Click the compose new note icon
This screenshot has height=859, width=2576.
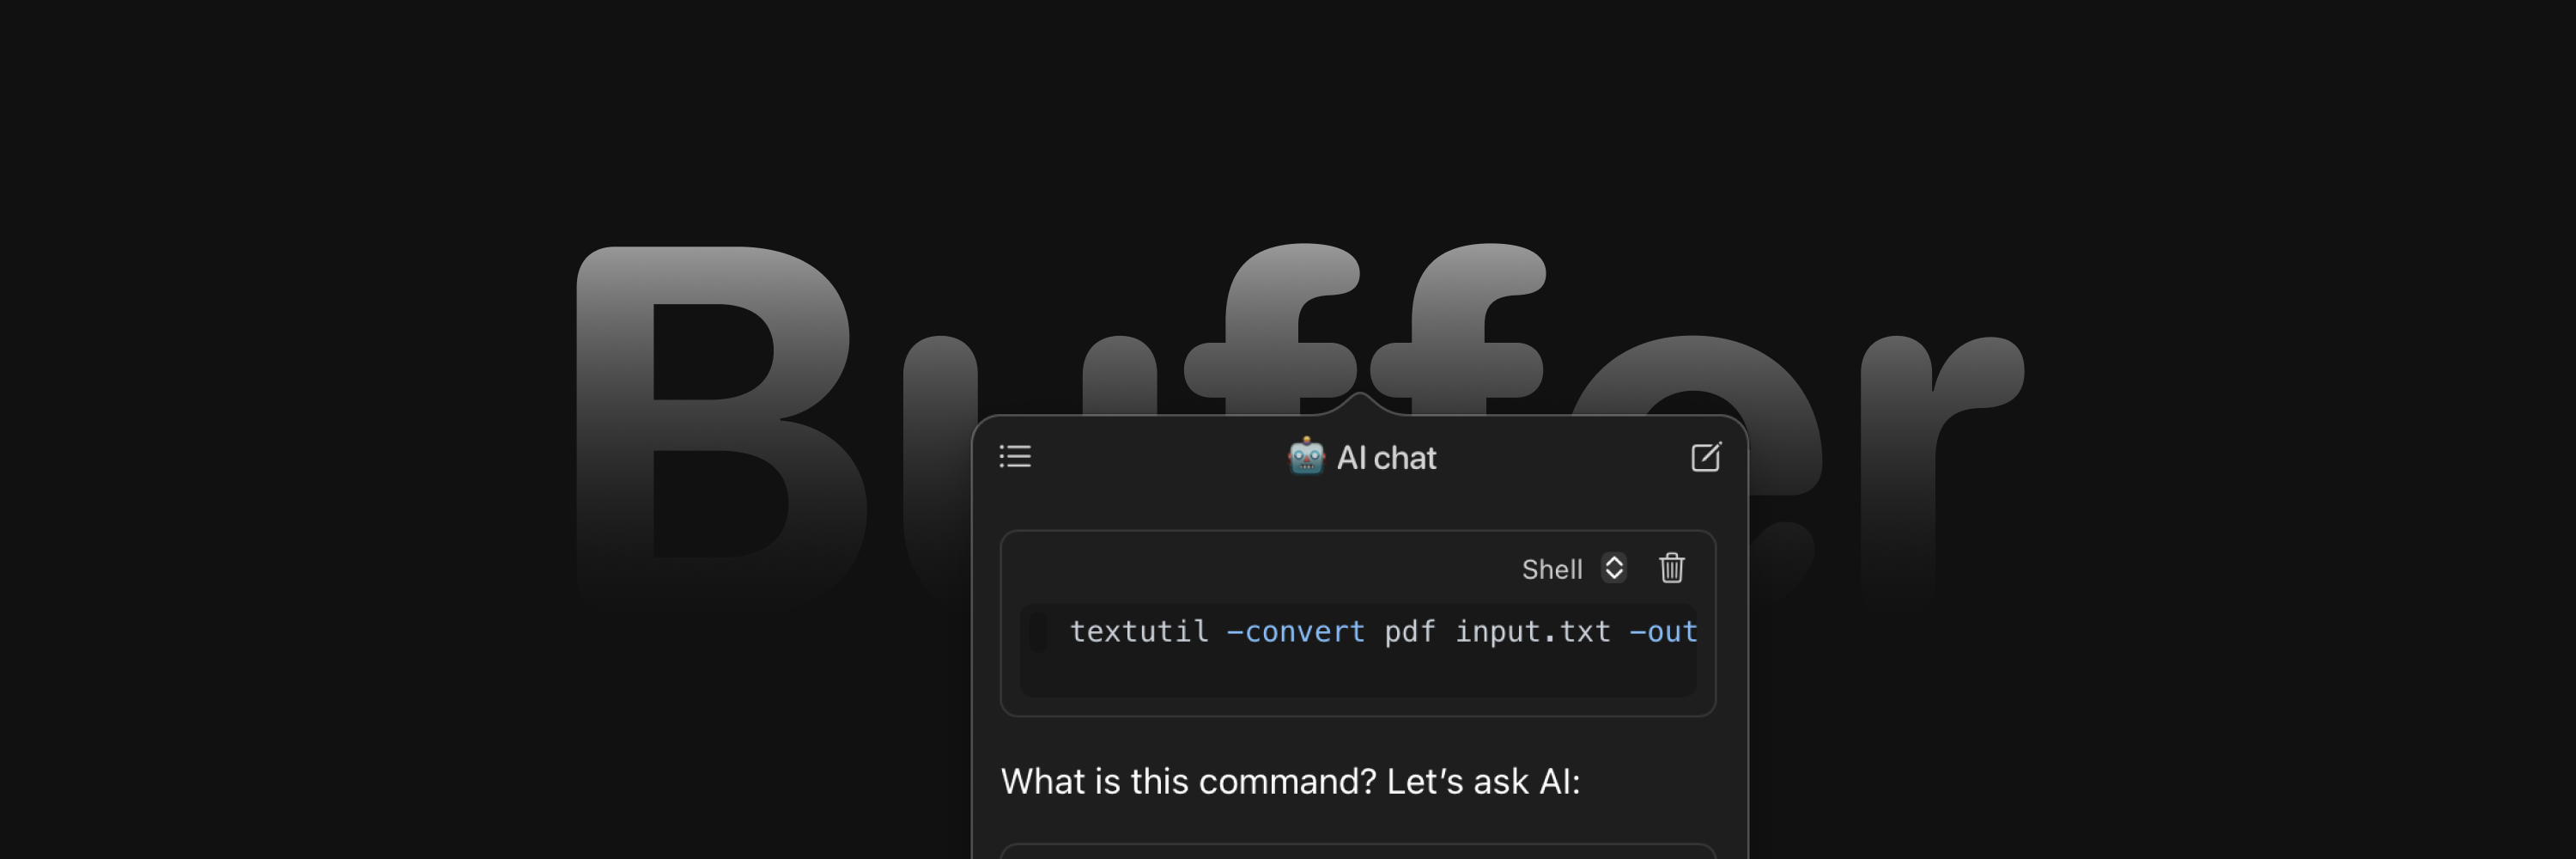[1705, 457]
